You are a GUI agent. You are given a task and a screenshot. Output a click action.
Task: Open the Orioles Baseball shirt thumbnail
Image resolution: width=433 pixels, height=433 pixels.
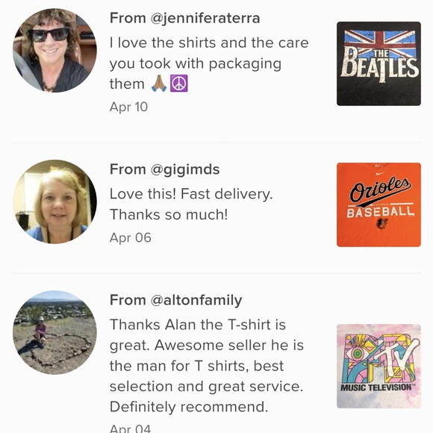tap(379, 205)
